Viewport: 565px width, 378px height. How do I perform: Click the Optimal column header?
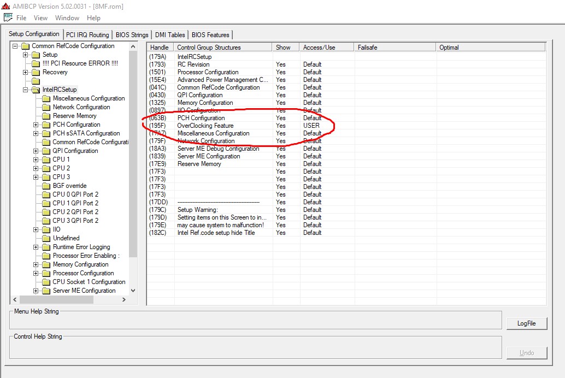(x=490, y=47)
